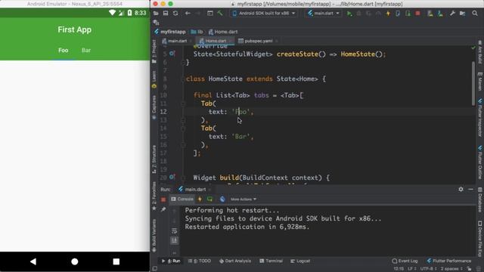Trigger Flutter hot reload in top toolbar
The width and height of the screenshot is (484, 272).
(388, 14)
